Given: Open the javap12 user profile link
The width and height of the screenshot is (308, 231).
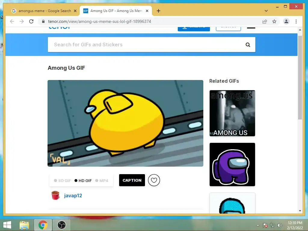Looking at the screenshot, I should click(73, 196).
